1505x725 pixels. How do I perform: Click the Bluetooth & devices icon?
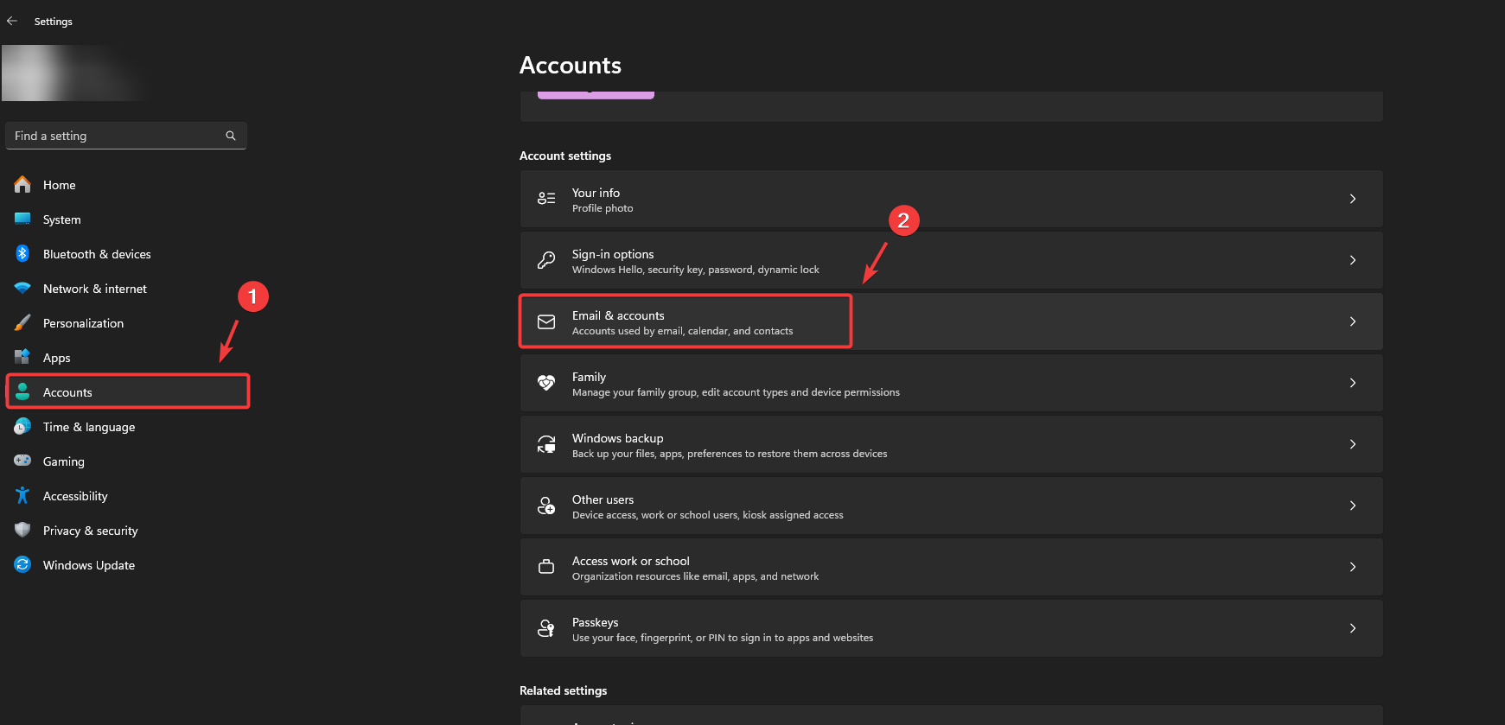pyautogui.click(x=22, y=254)
